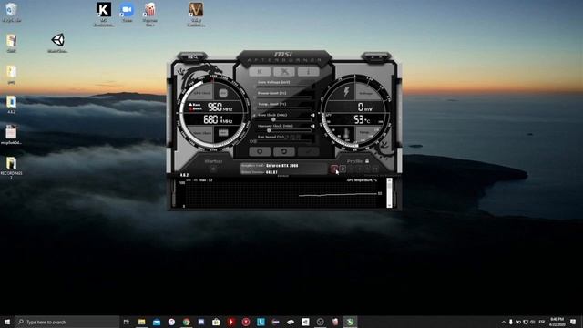Select the Unity logo desktop shortcut

(x=57, y=43)
